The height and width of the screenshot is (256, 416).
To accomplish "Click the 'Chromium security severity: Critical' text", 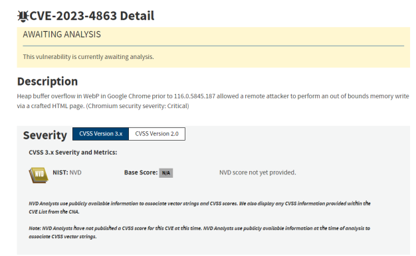I will click(138, 106).
